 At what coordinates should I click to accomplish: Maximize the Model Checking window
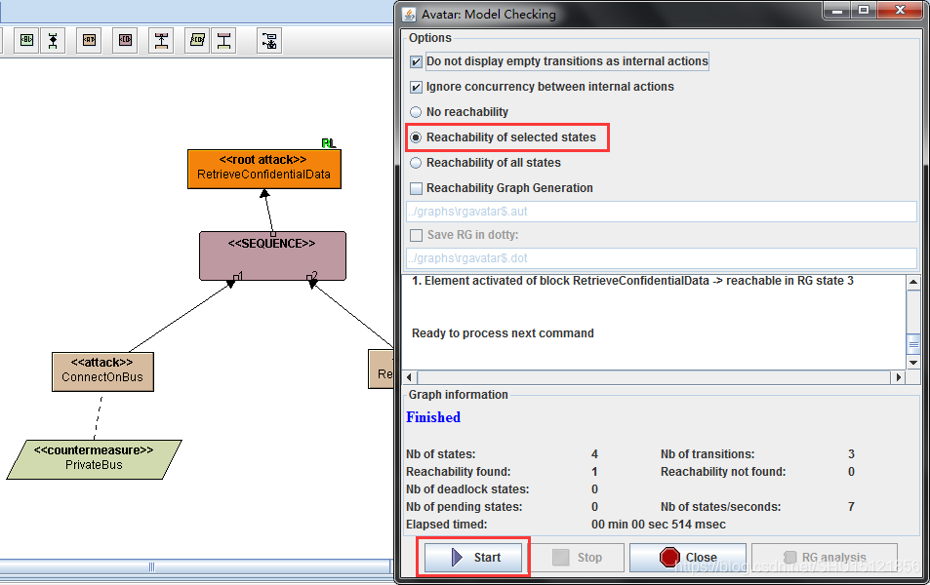864,10
